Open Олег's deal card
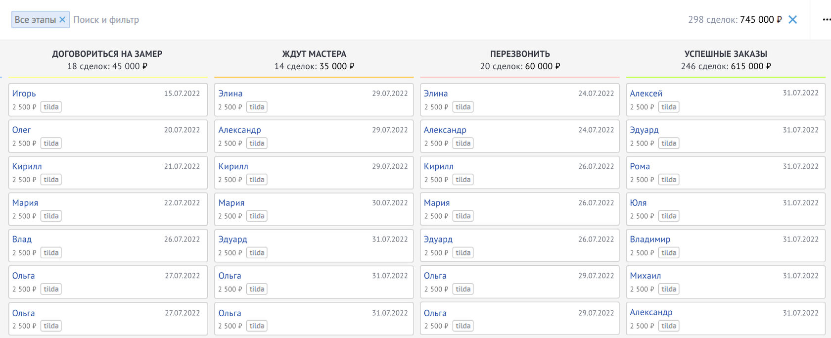The height and width of the screenshot is (338, 831). [22, 130]
